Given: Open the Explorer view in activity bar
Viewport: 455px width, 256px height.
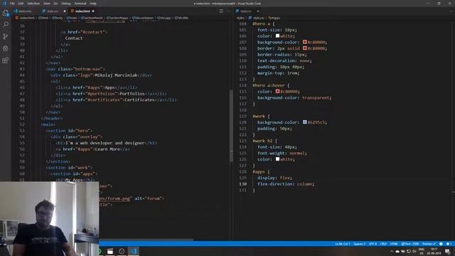Looking at the screenshot, I should click(x=6, y=13).
